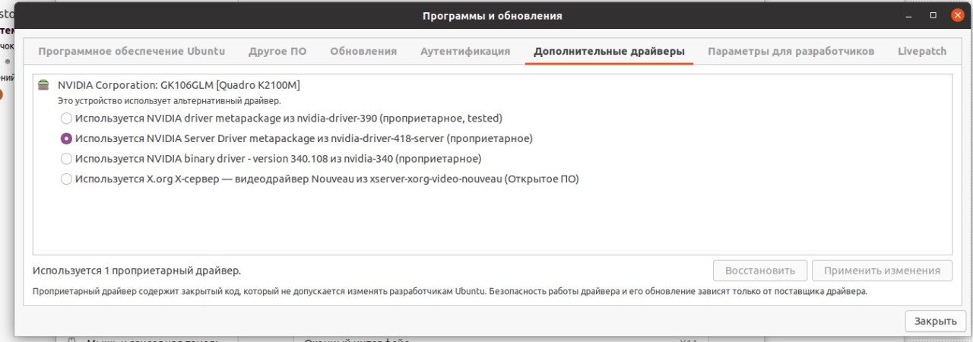Click 'Это устройство использует альтернативный драйвер' text

tap(170, 100)
